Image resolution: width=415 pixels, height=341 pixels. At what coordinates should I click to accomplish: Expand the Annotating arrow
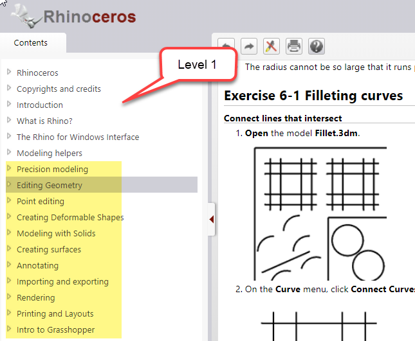point(9,265)
